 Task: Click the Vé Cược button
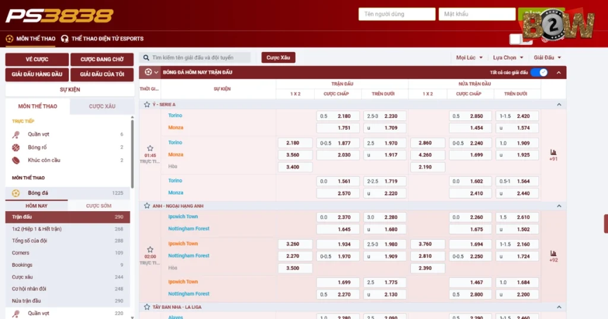[37, 59]
